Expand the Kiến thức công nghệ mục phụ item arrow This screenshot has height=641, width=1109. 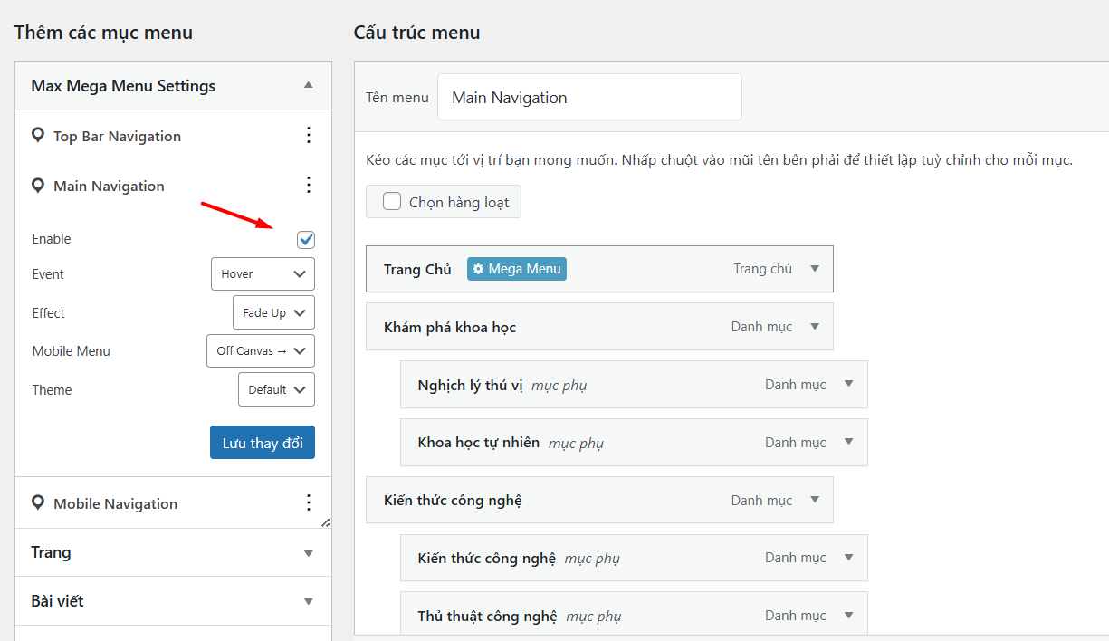click(x=848, y=558)
